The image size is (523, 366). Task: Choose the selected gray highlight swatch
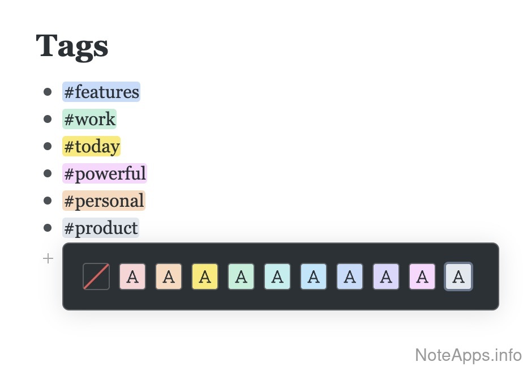tap(458, 276)
